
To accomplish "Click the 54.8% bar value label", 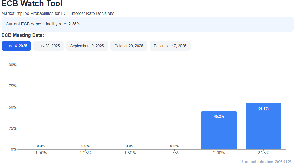I will click(263, 108).
